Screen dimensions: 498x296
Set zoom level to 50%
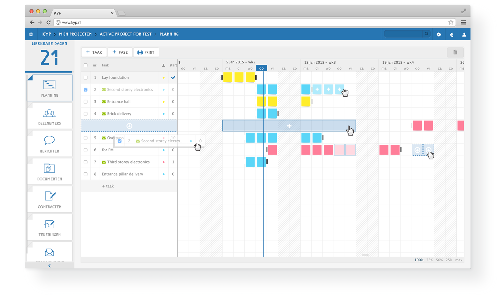439,260
